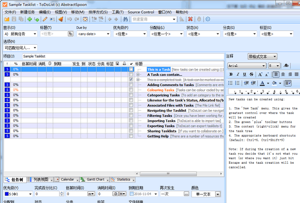
Task: Click the shrink font size icon
Action: tap(267, 74)
